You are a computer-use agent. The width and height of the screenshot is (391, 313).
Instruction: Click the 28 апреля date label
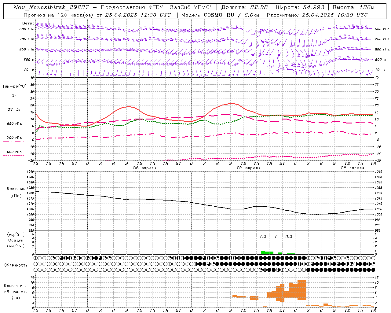tap(353, 168)
